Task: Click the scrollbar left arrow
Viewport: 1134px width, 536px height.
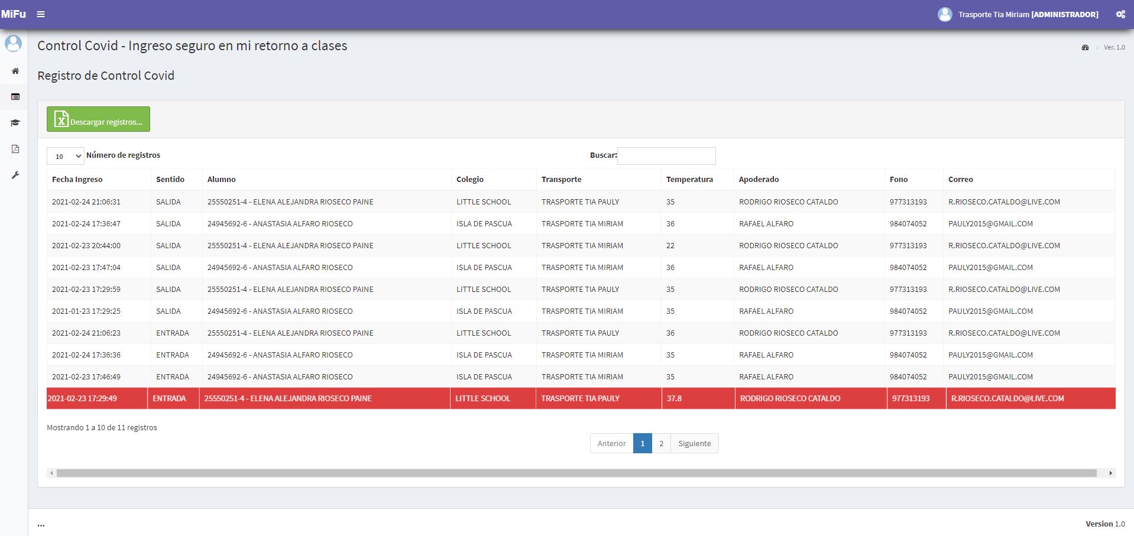Action: coord(51,473)
